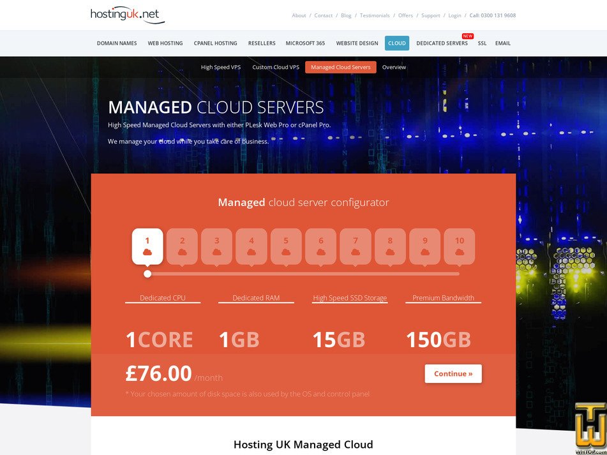Screen dimensions: 607x455
Task: Click the configurator slider handle
Action: tap(147, 274)
